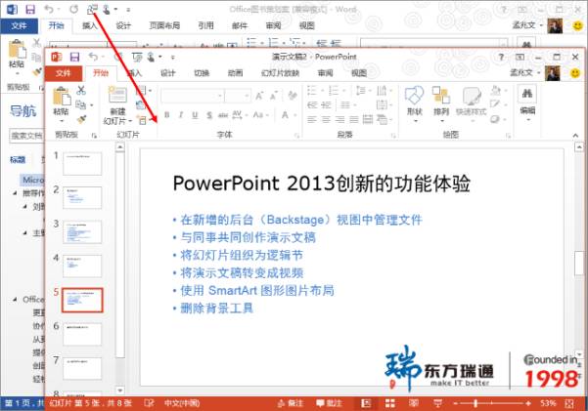The height and width of the screenshot is (411, 588).
Task: Align text left in PowerPoint
Action: [x=312, y=119]
